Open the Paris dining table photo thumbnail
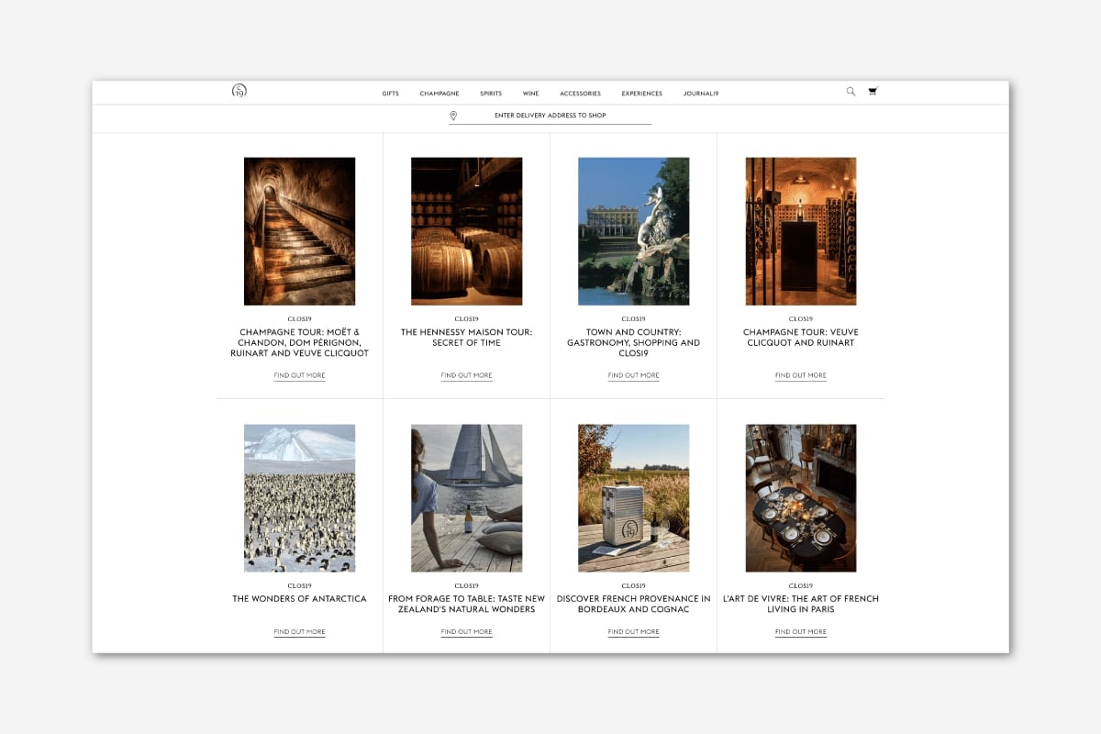The width and height of the screenshot is (1101, 734). pyautogui.click(x=800, y=498)
